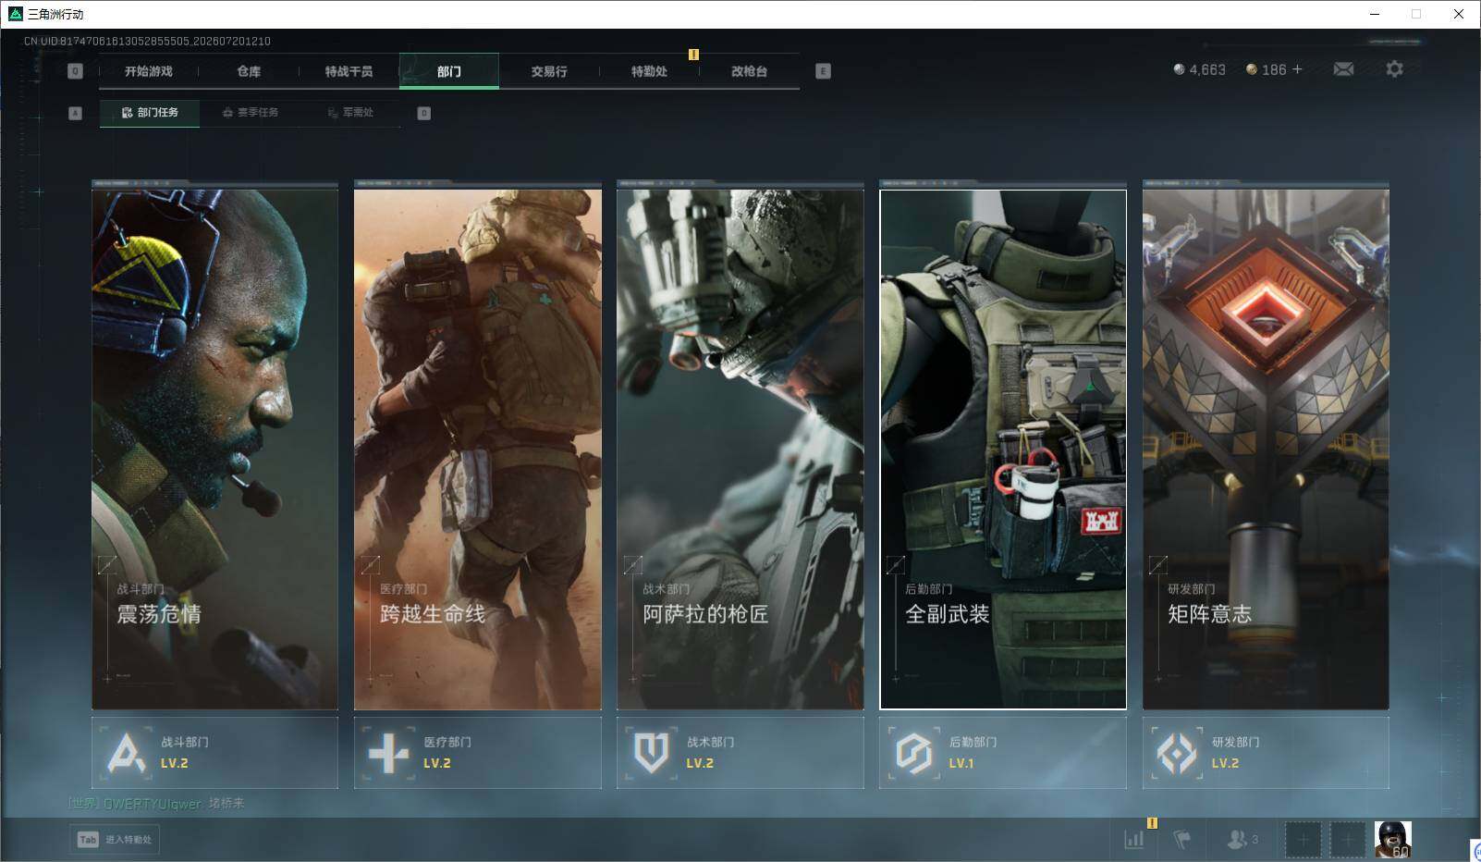Close the 三角洲行动 window
The height and width of the screenshot is (862, 1481).
(x=1459, y=14)
